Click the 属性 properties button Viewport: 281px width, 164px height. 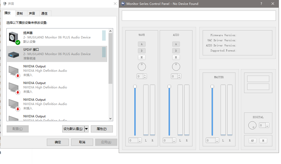point(102,129)
